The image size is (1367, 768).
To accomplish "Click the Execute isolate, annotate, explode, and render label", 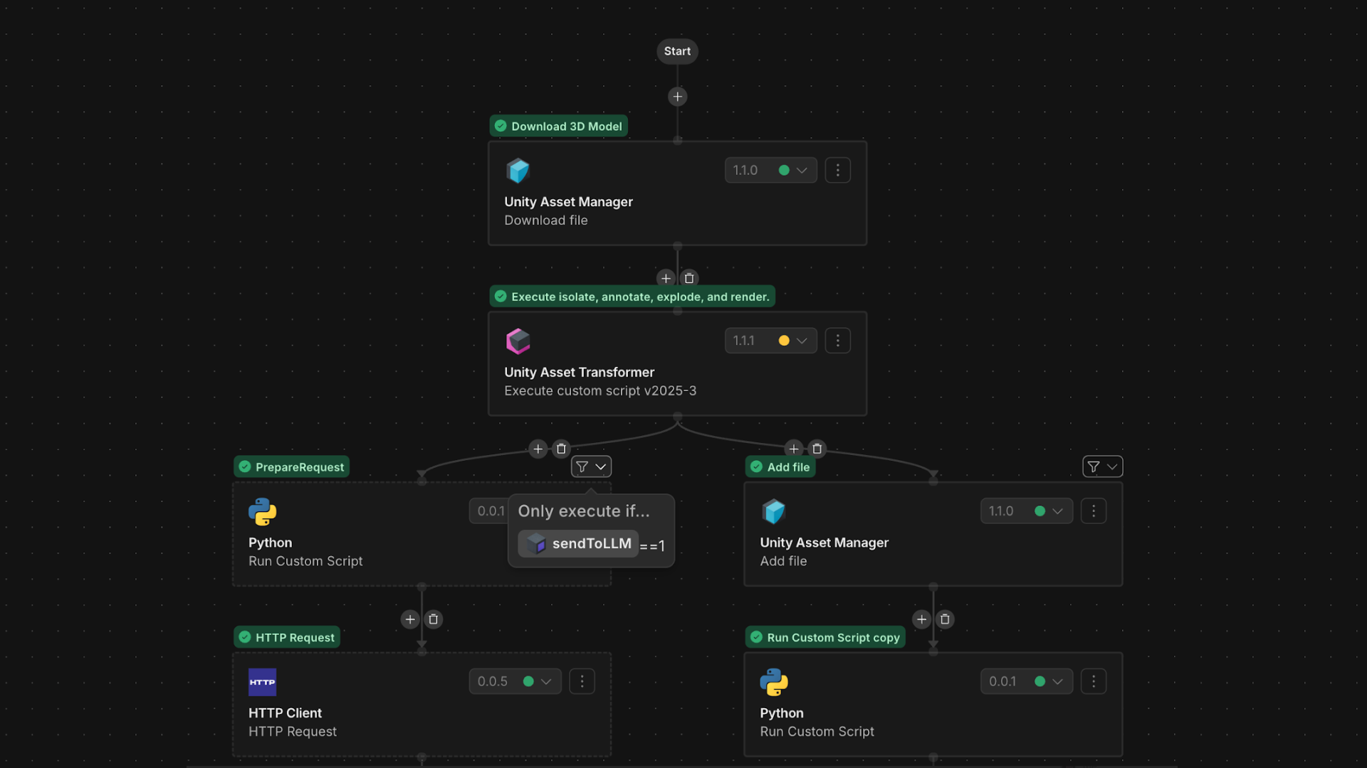I will coord(632,297).
